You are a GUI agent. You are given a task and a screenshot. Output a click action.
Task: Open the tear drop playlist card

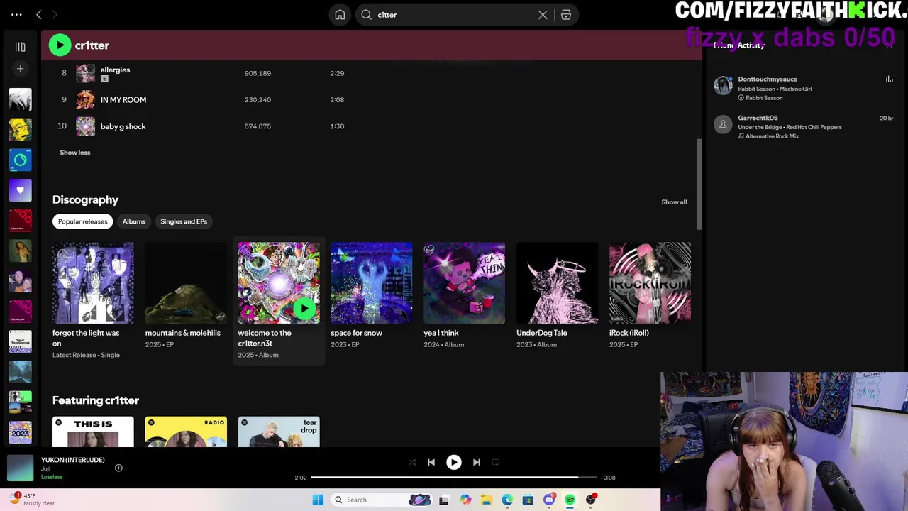279,432
